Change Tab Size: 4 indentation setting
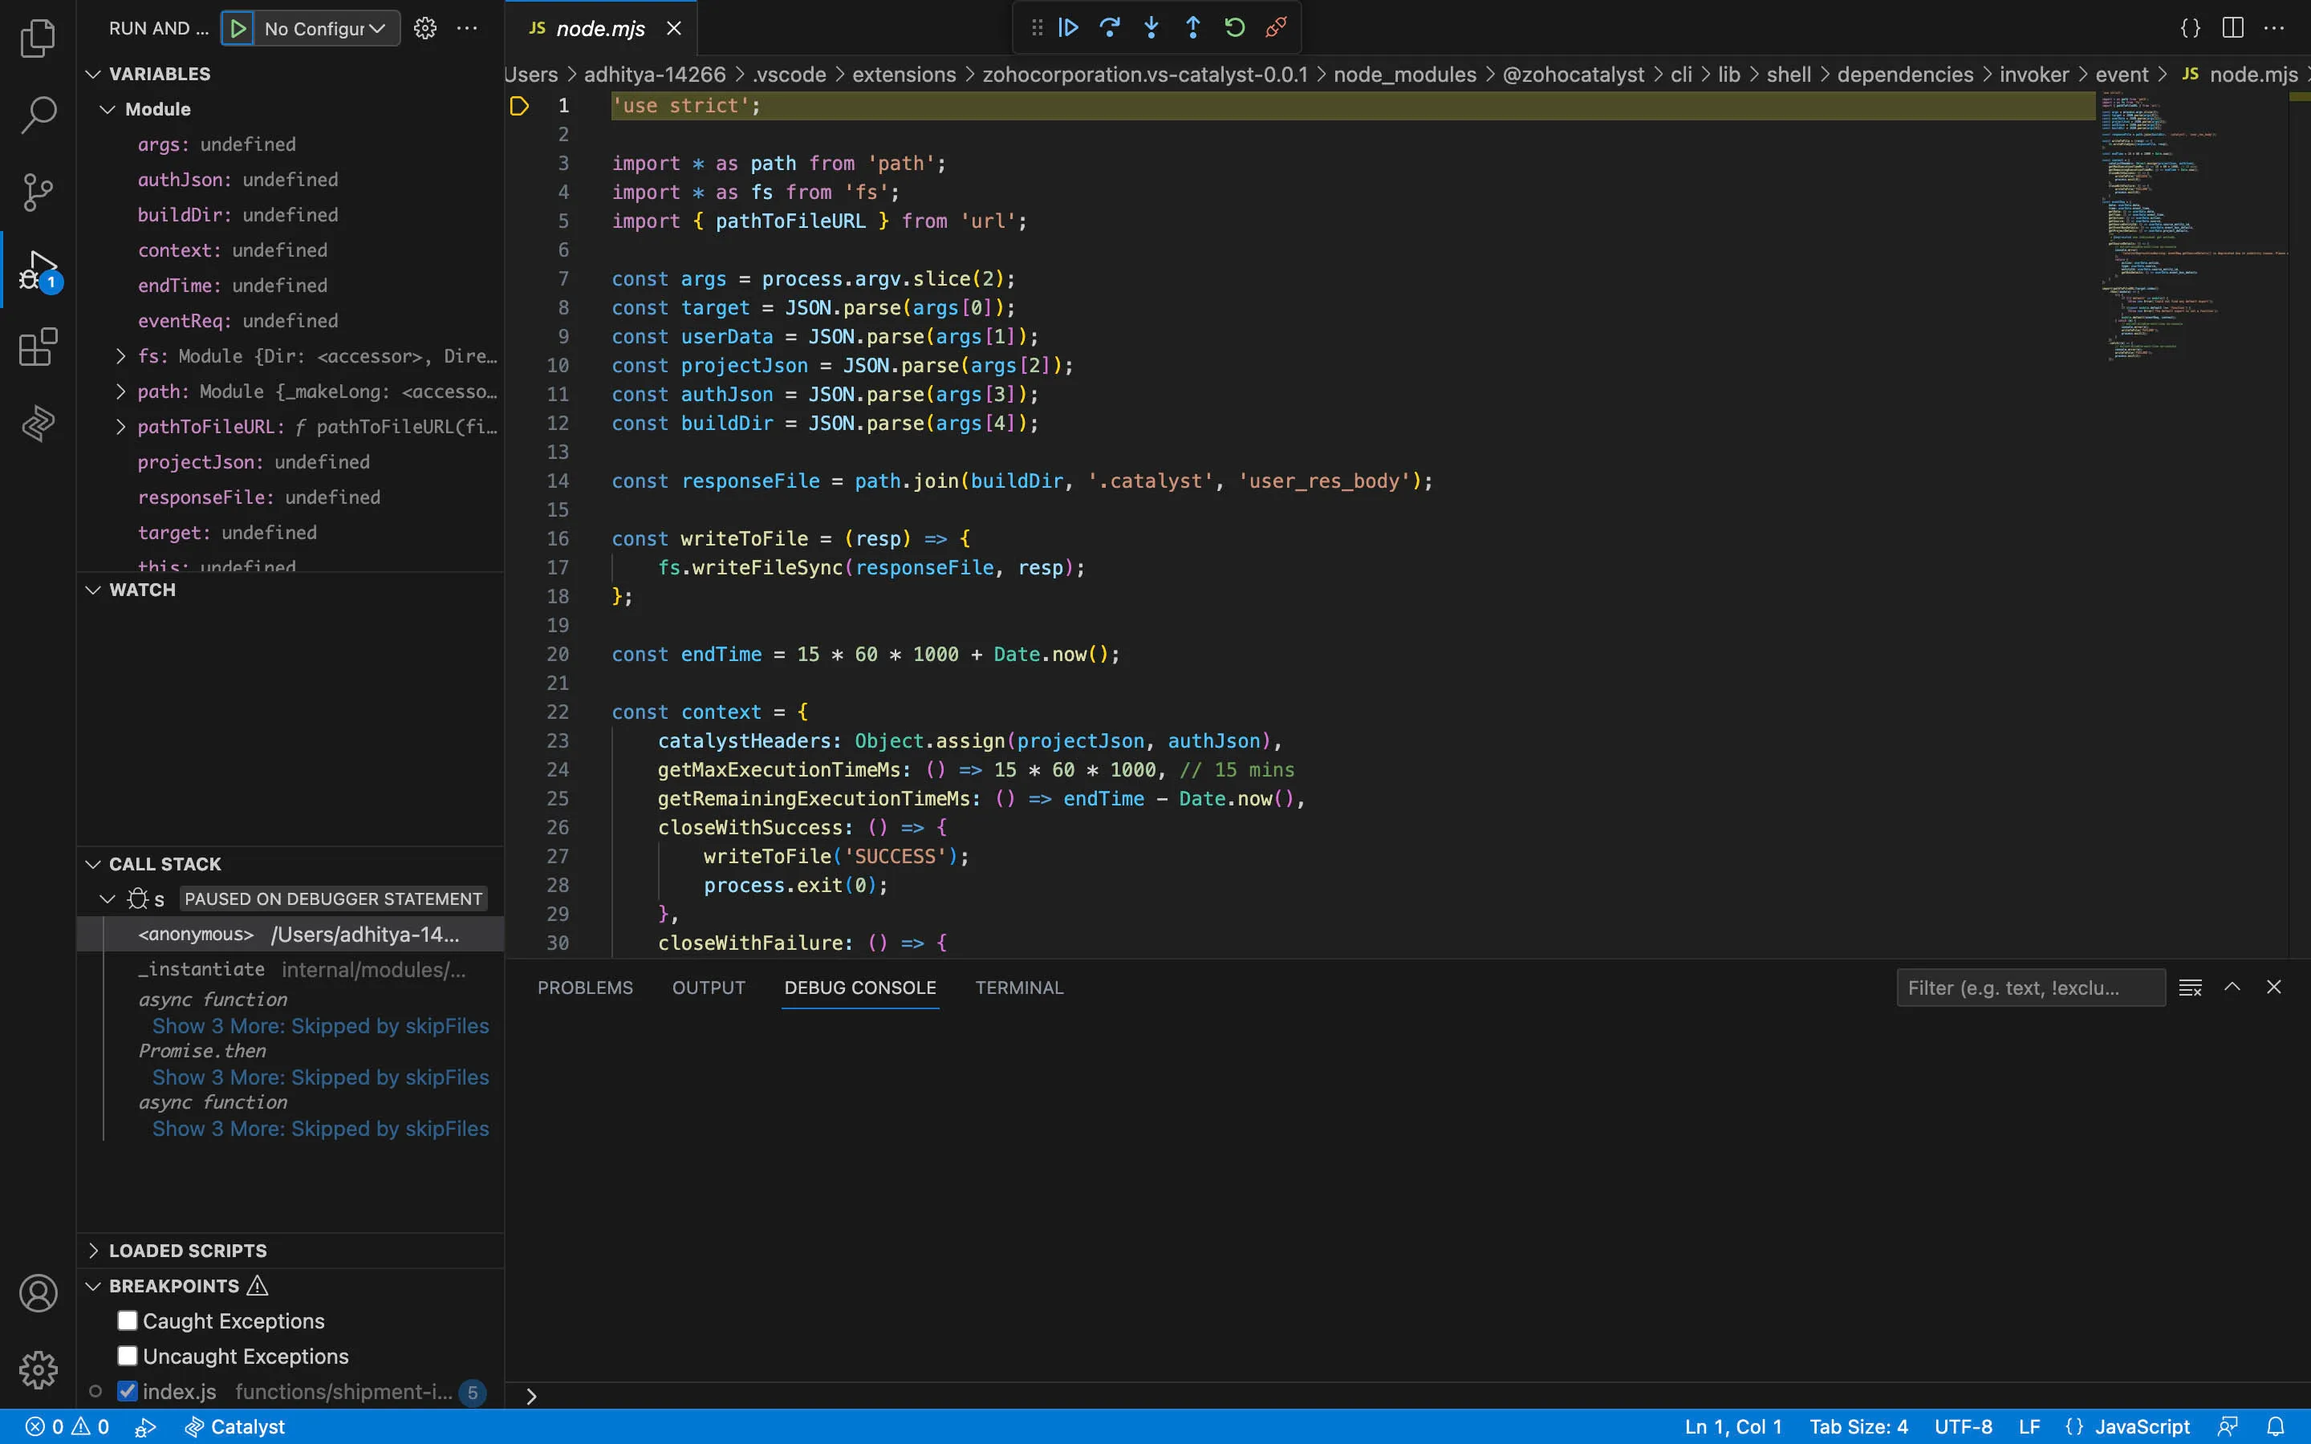Screen dimensions: 2311x1444 (x=1858, y=1427)
